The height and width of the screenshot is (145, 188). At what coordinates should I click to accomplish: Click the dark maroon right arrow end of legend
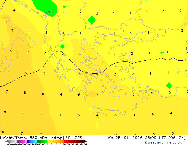pyautogui.click(x=85, y=141)
